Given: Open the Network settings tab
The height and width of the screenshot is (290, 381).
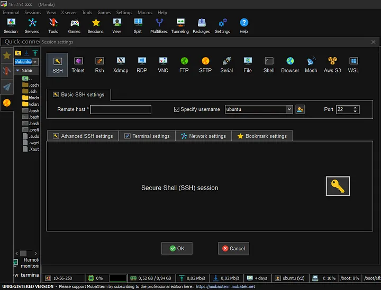Looking at the screenshot, I should pos(203,136).
